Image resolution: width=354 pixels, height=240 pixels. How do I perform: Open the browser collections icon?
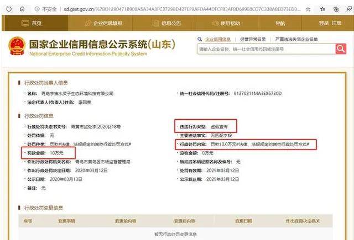336,9
